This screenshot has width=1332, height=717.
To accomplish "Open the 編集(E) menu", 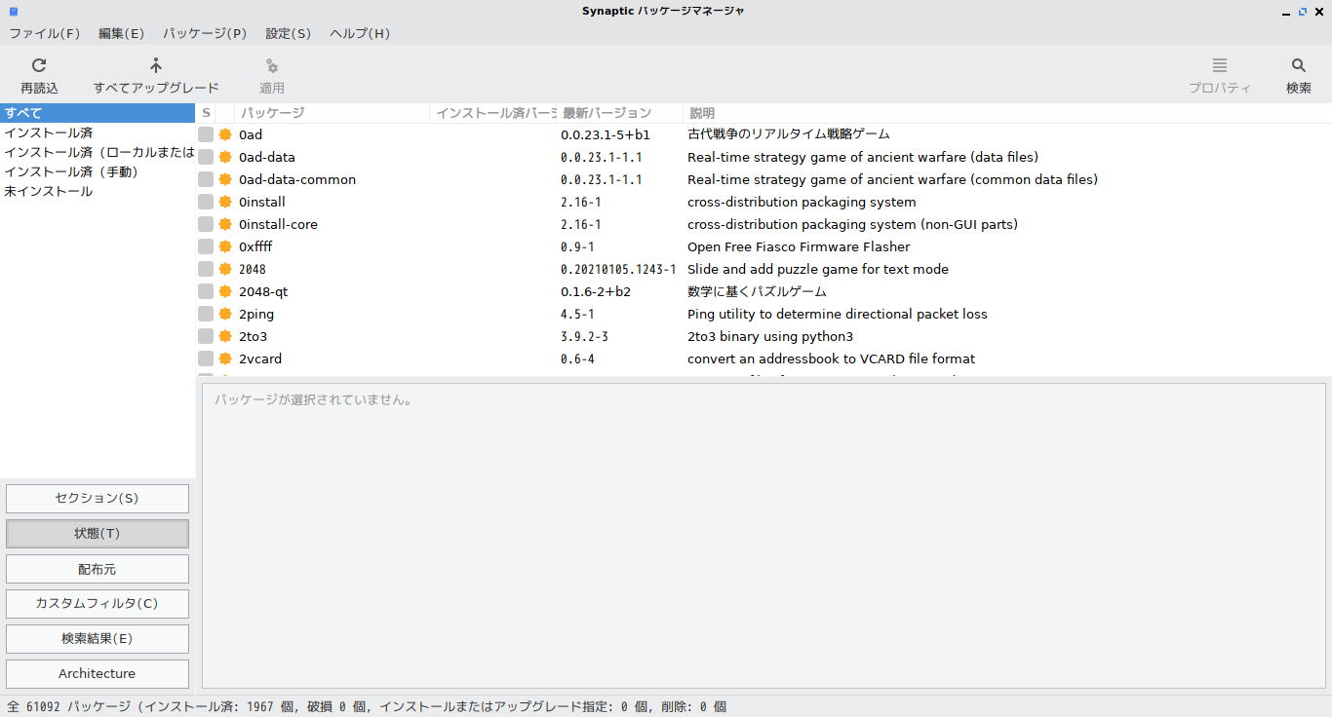I will (x=121, y=33).
